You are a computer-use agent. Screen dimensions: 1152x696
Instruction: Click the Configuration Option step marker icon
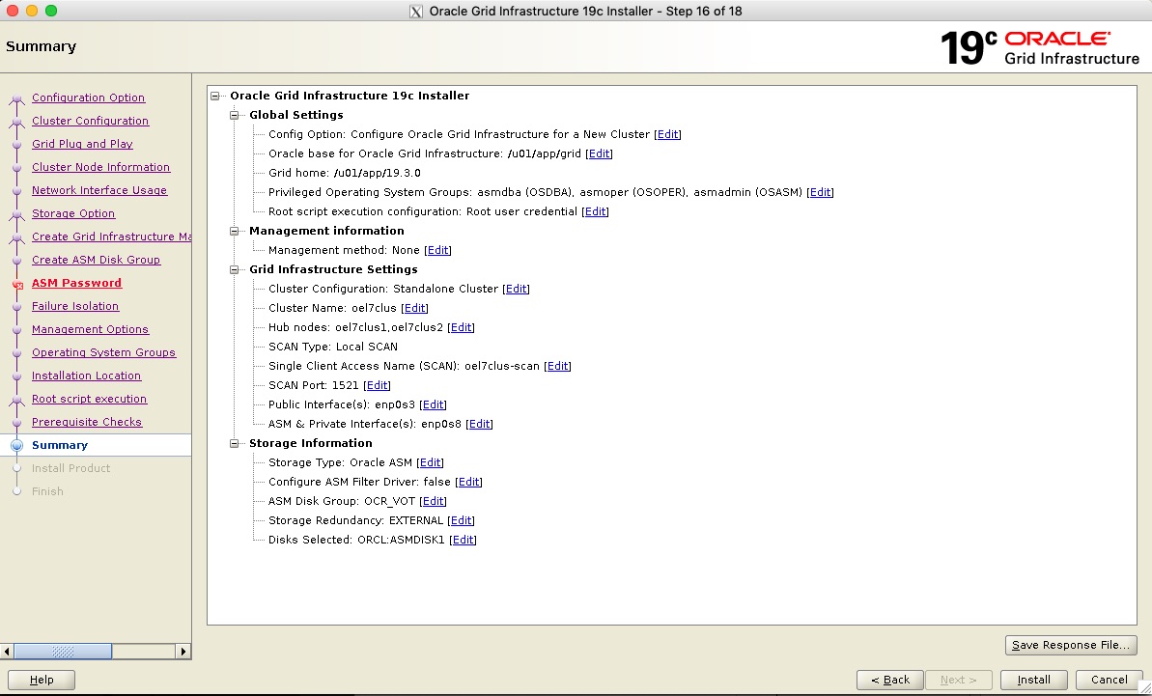click(16, 98)
